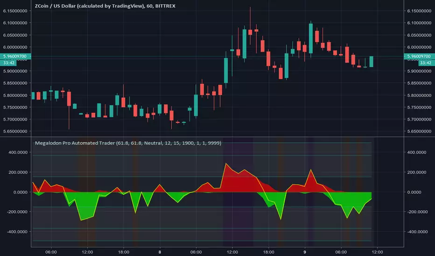Click the first 06:00 time axis label

tap(51, 252)
